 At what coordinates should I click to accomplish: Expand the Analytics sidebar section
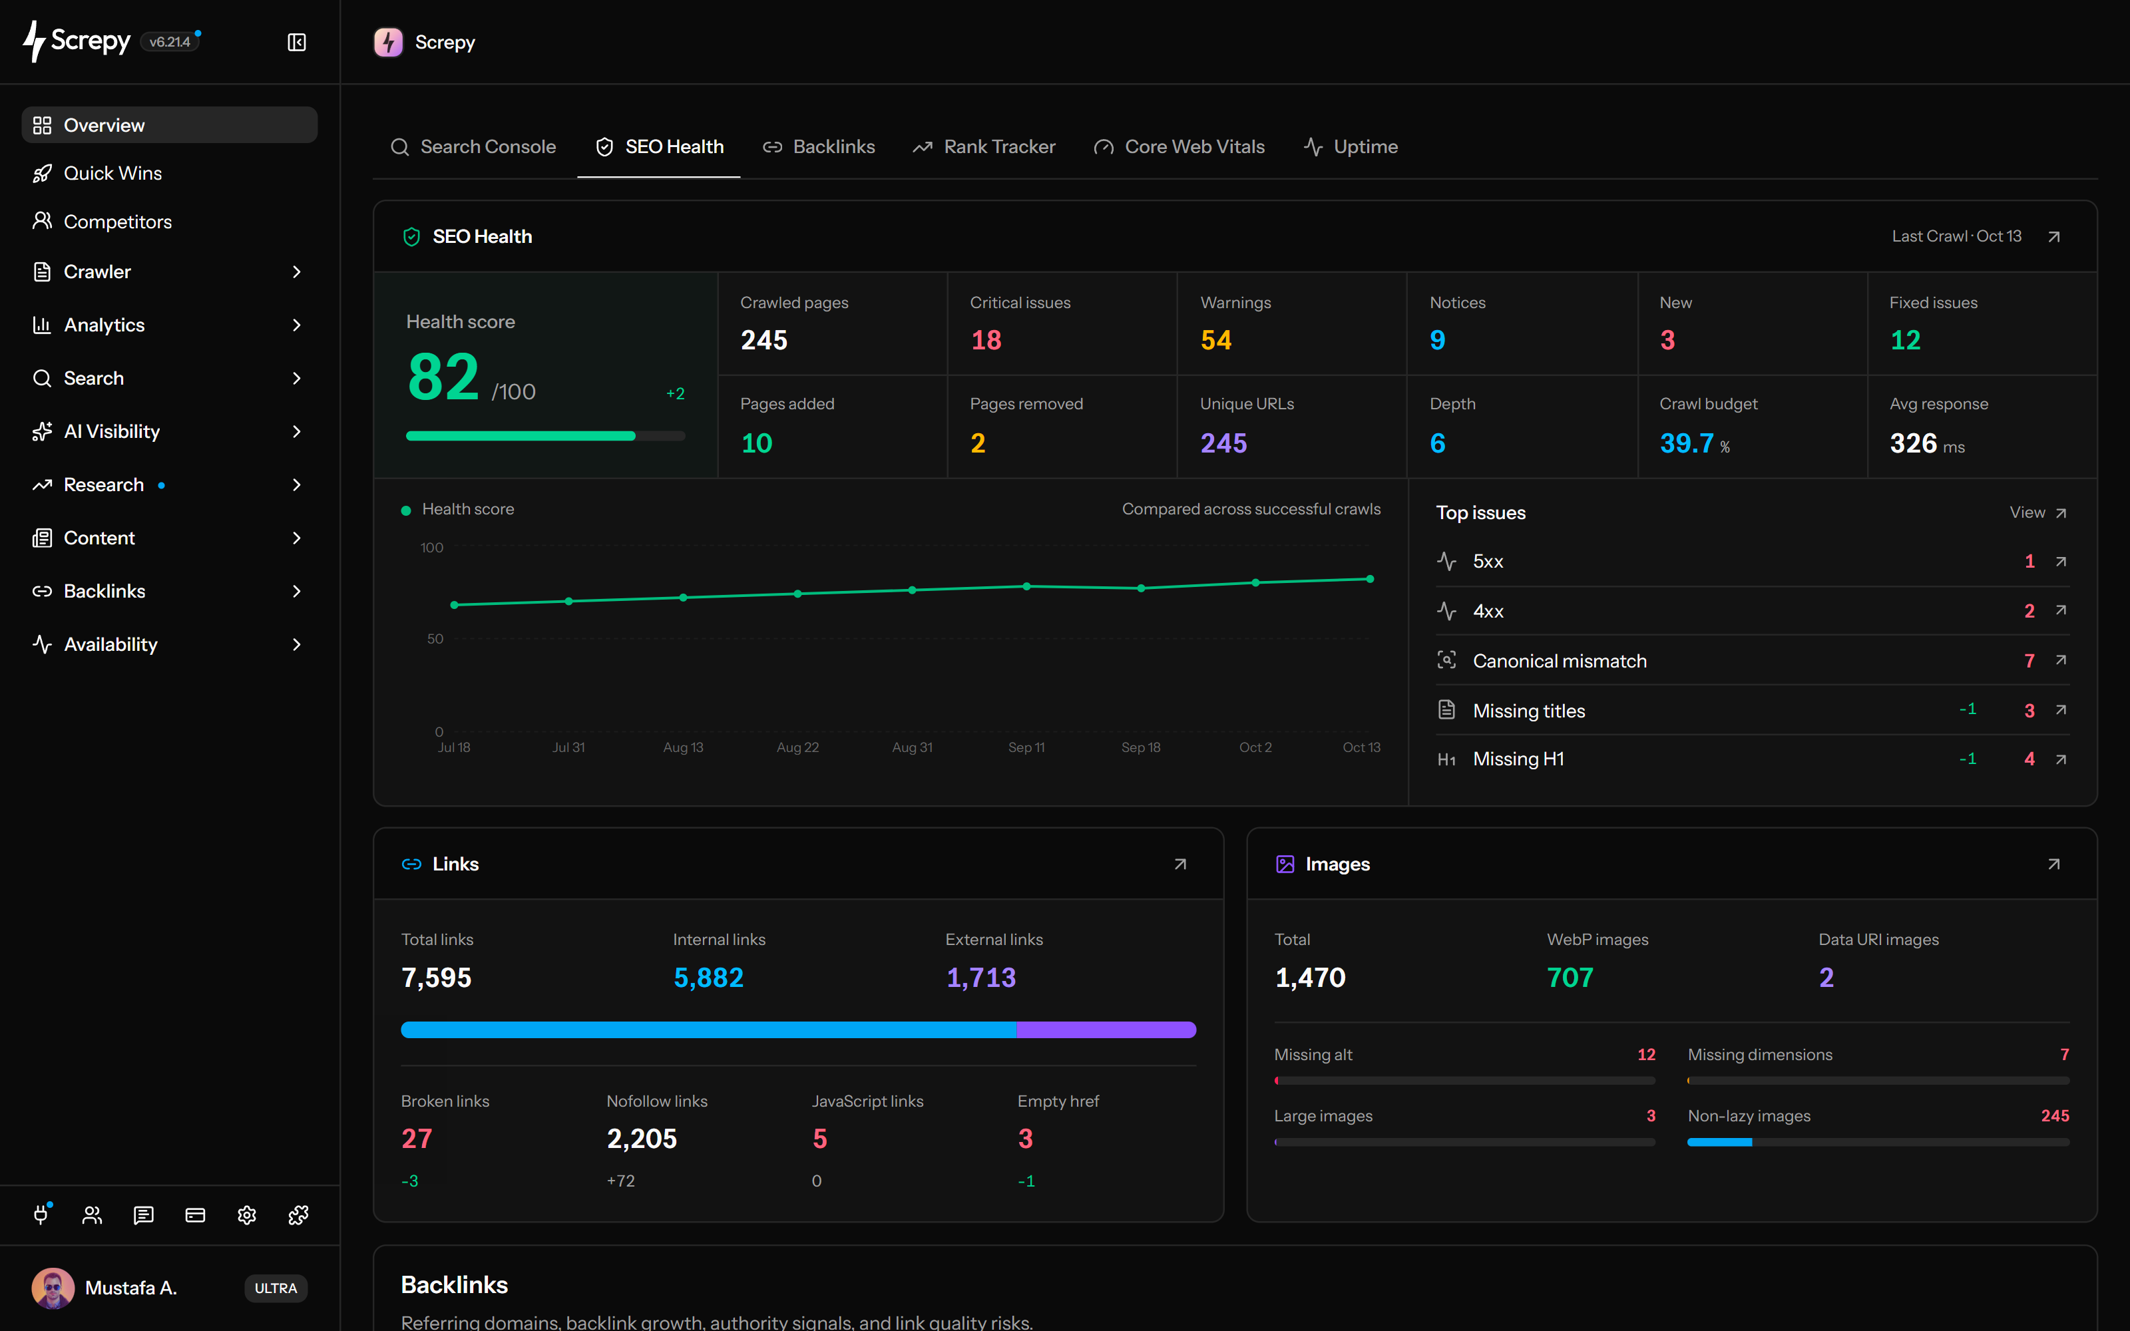pyautogui.click(x=169, y=325)
